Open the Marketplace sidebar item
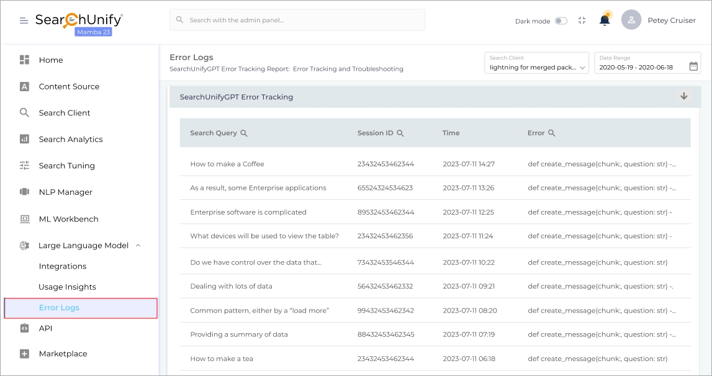The width and height of the screenshot is (712, 376). point(63,354)
